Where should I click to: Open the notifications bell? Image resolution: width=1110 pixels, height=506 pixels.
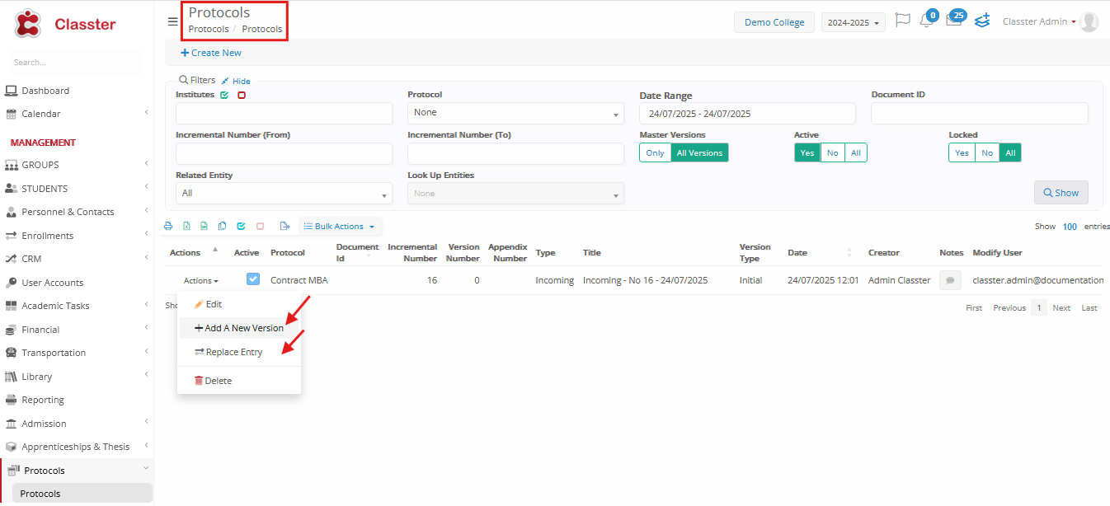click(926, 21)
